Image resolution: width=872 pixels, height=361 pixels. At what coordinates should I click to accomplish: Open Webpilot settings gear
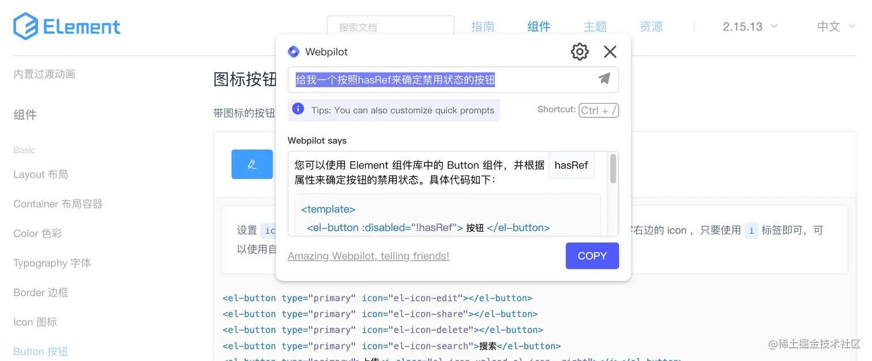[x=580, y=52]
